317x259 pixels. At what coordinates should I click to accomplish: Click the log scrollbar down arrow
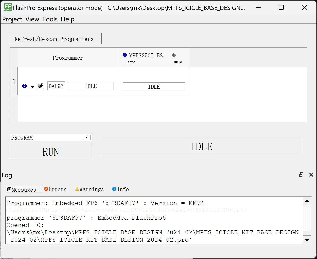point(307,240)
